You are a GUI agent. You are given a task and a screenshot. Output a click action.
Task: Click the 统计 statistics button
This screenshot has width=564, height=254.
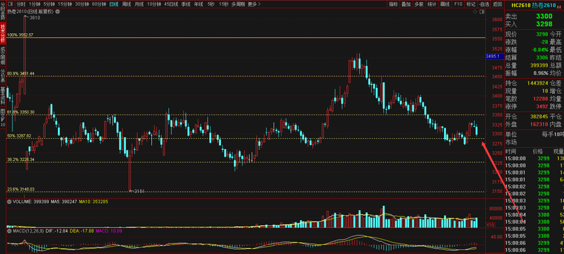pos(432,5)
